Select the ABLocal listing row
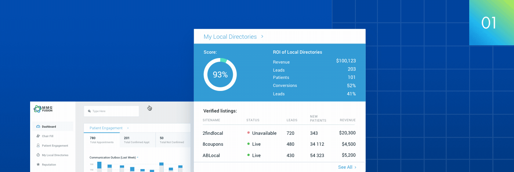This screenshot has height=172, width=514. pyautogui.click(x=279, y=155)
